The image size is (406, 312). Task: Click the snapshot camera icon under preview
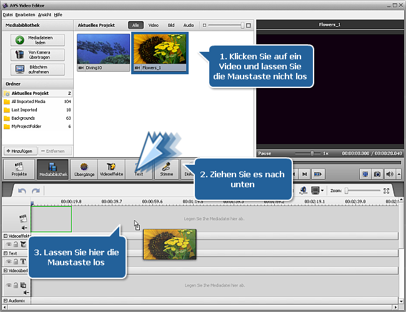377,174
